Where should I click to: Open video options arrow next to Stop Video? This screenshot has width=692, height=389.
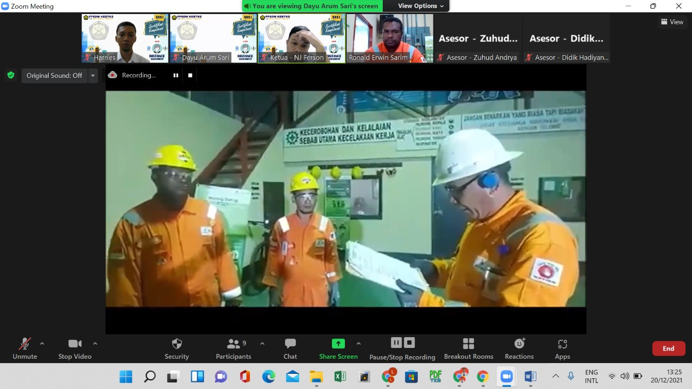(x=95, y=344)
